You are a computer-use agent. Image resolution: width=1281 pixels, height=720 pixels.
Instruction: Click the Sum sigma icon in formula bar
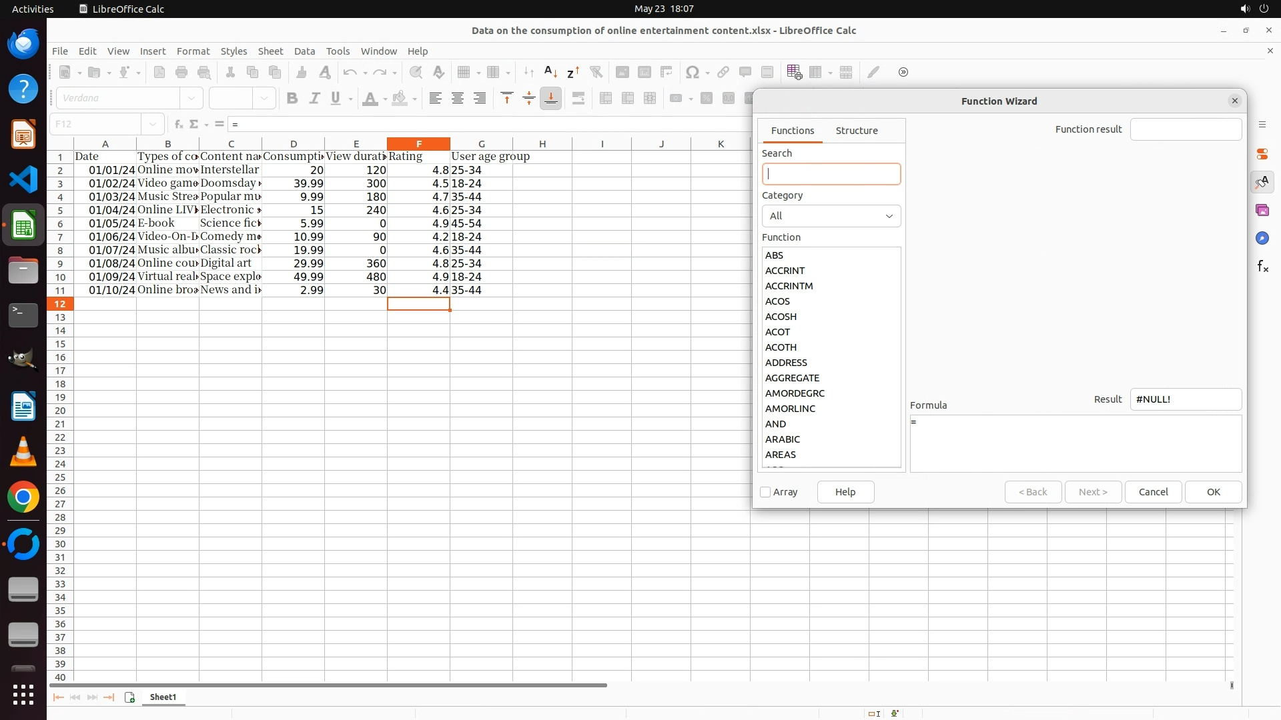[x=194, y=124]
